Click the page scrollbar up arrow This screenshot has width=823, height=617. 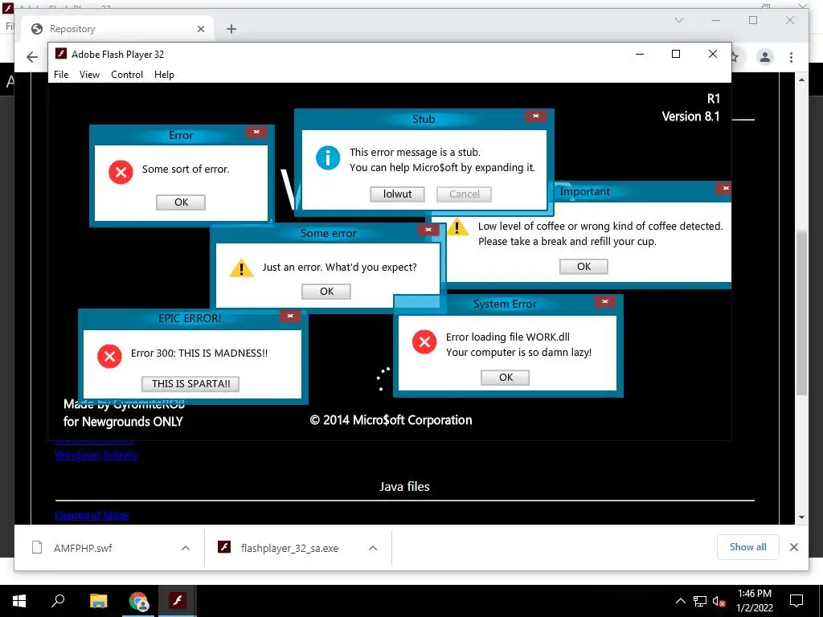click(x=801, y=80)
